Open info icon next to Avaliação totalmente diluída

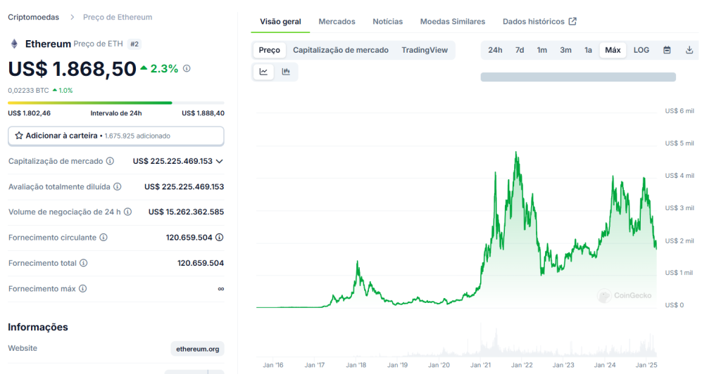point(118,187)
